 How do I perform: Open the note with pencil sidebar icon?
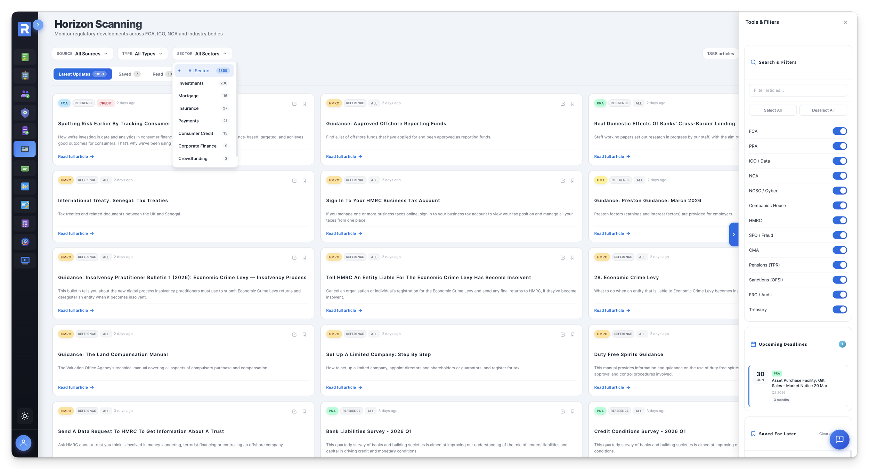[x=25, y=205]
